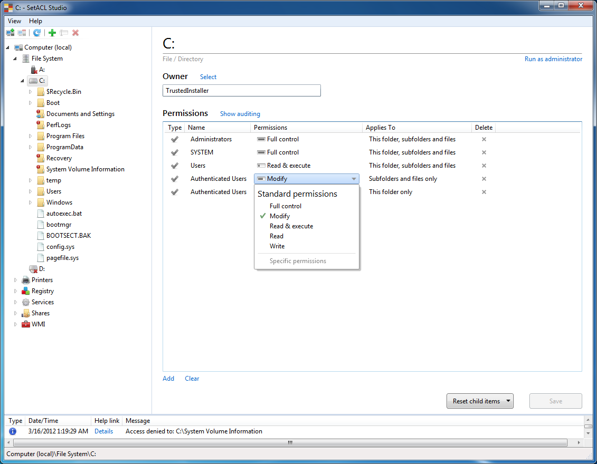Click the remove computer toolbar icon
Image resolution: width=597 pixels, height=464 pixels.
22,33
